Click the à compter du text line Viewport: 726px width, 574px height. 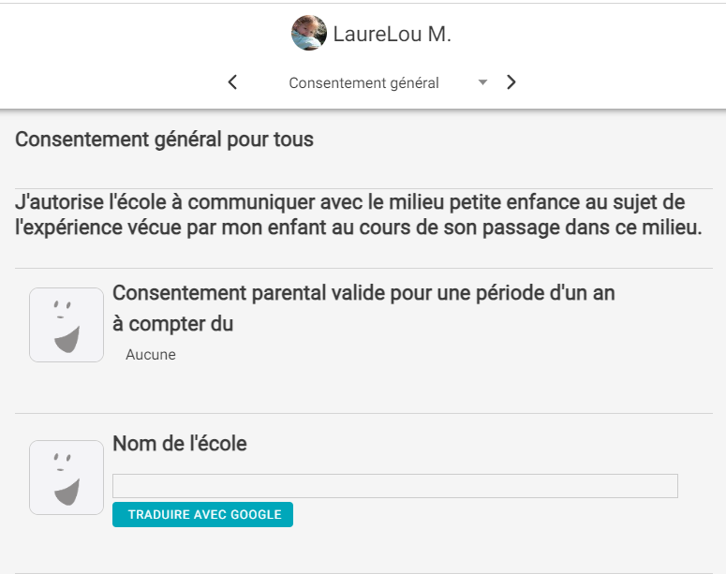(172, 324)
